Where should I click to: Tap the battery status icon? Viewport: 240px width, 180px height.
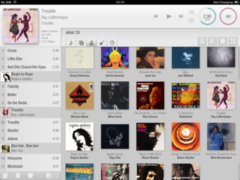236,2
